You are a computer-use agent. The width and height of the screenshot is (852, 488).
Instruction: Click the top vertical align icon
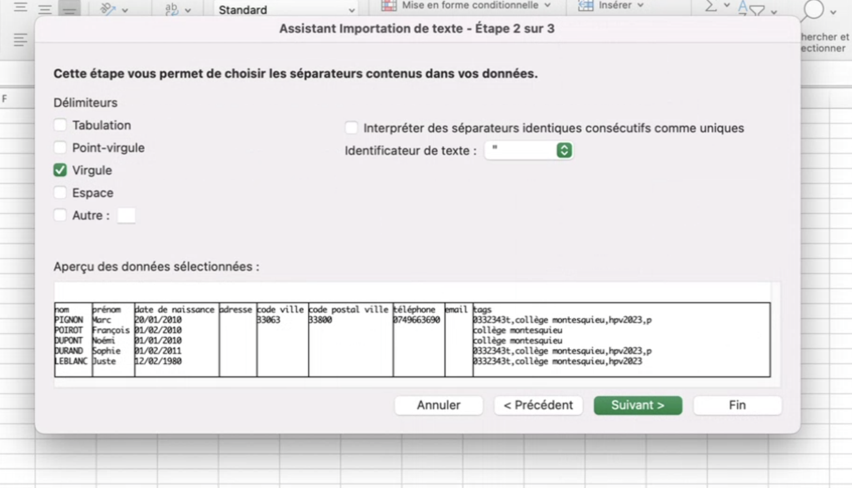(20, 7)
